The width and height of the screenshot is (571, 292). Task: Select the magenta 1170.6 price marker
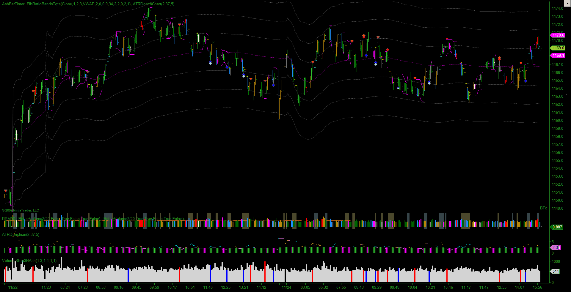(558, 35)
